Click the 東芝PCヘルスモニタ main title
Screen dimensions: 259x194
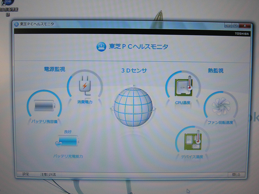click(139, 47)
